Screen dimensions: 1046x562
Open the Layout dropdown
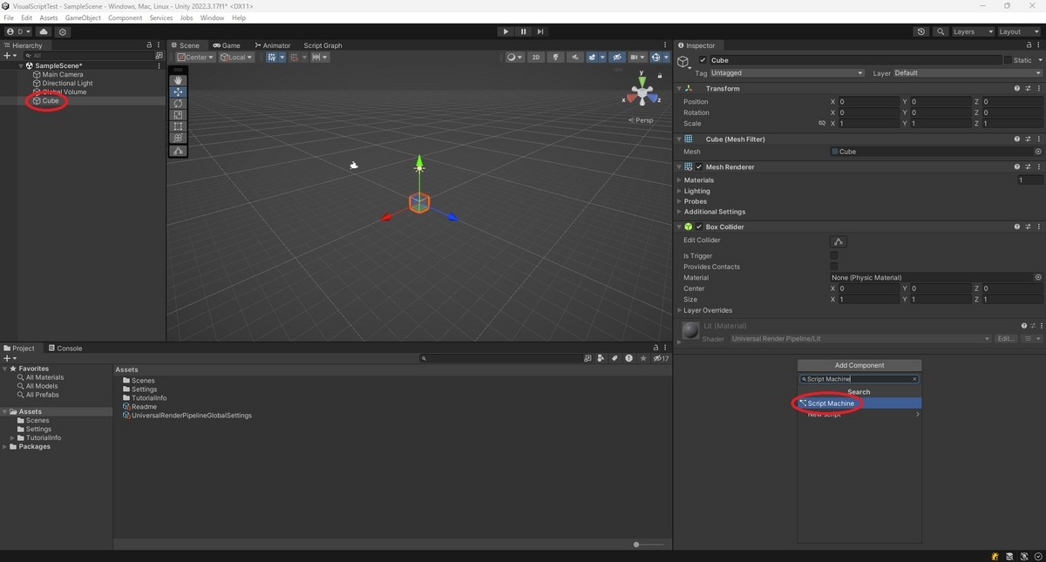point(1020,31)
